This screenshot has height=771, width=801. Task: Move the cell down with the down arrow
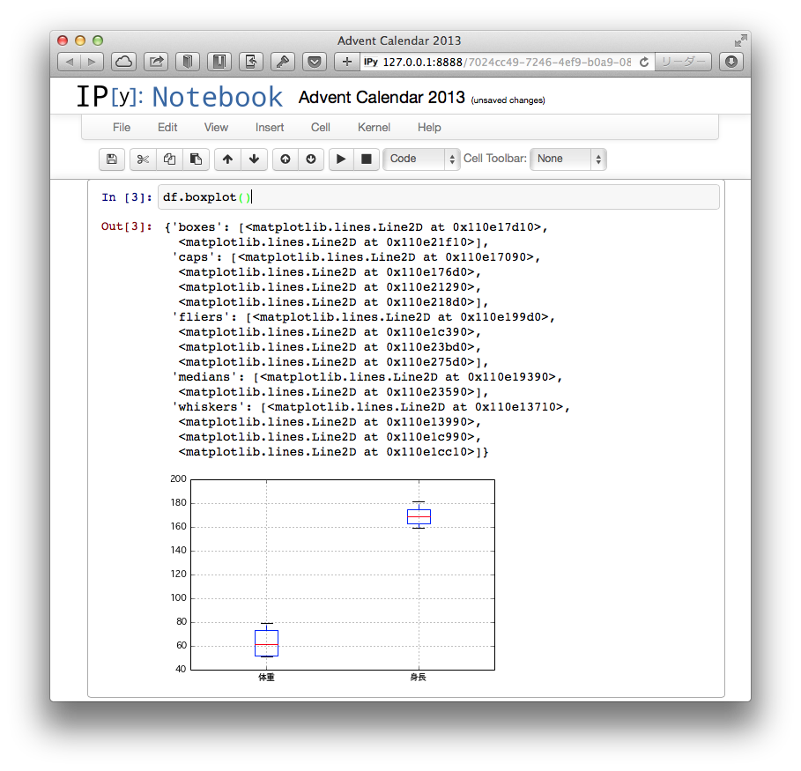[254, 159]
